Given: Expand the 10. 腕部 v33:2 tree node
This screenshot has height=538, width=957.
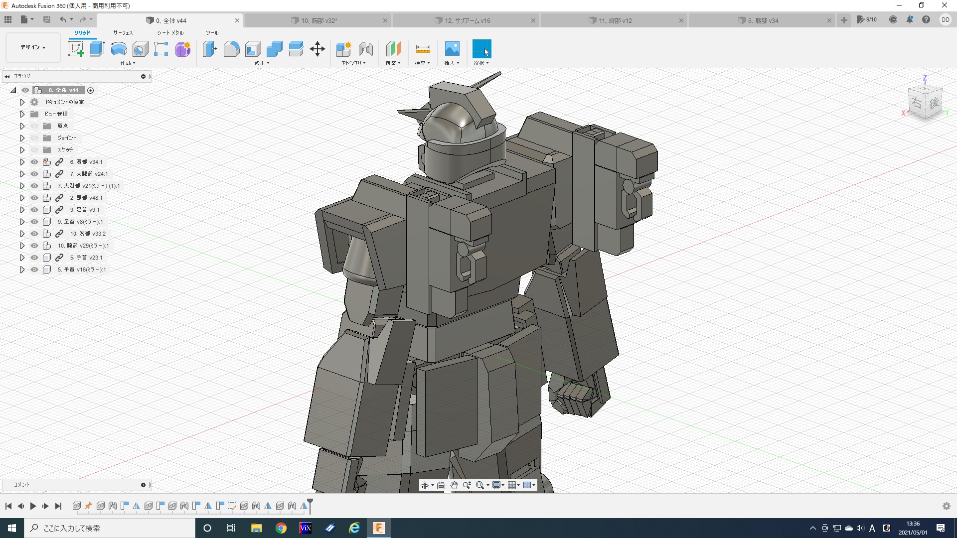Looking at the screenshot, I should coord(22,234).
